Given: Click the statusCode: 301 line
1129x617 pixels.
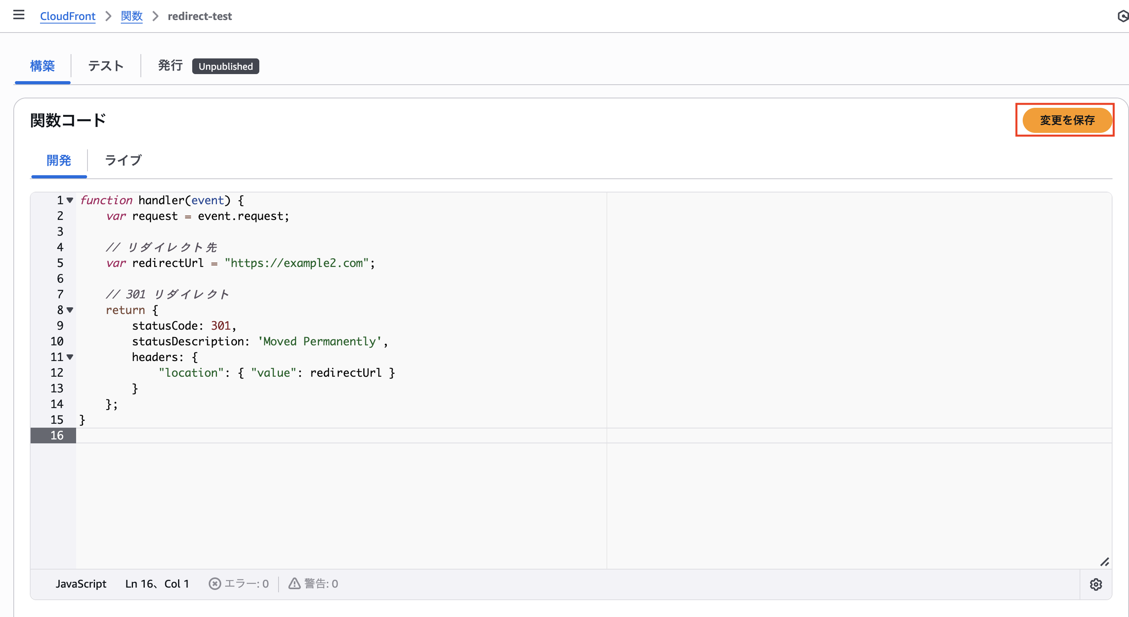Looking at the screenshot, I should pos(184,325).
